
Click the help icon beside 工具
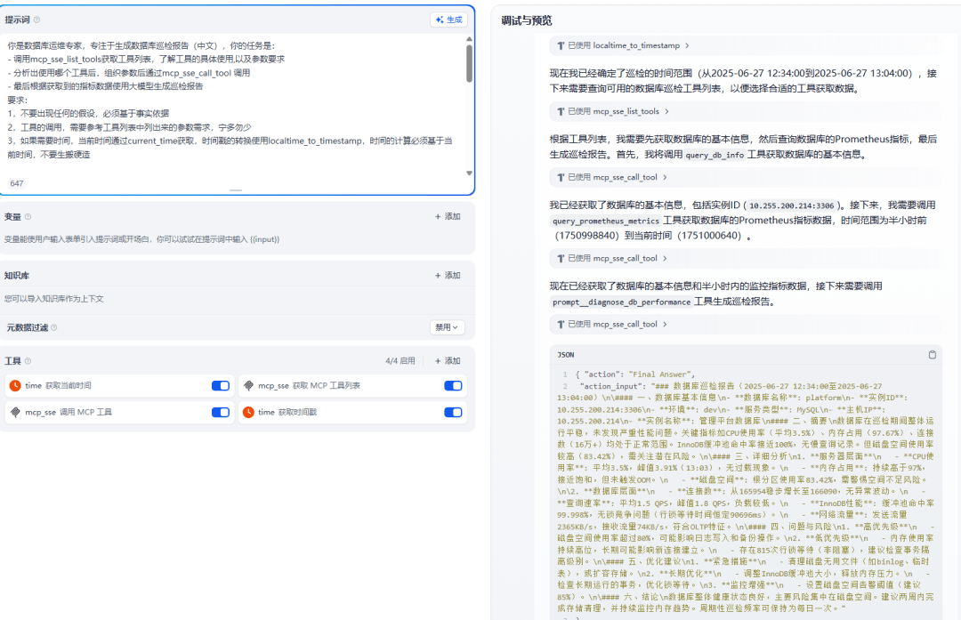coord(28,361)
